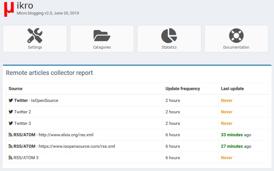Click Twitter bird icon beside IsOpenSource
Screen dimensions: 274x171
[11, 101]
